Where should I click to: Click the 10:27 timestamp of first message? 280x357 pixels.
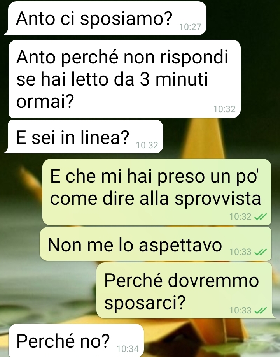(190, 27)
